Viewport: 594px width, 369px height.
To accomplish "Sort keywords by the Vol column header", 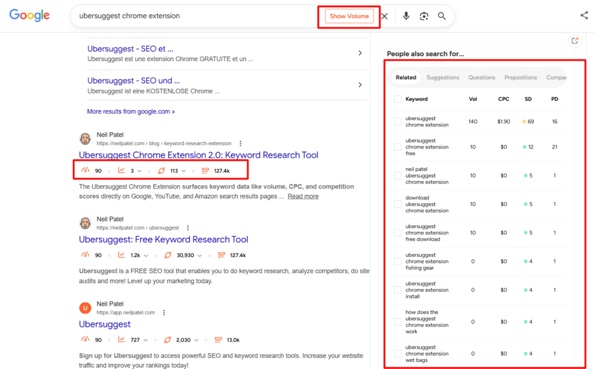I will [473, 99].
